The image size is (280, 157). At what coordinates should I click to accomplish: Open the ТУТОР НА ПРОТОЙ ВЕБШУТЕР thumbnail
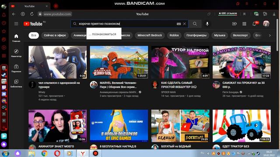tap(180, 62)
